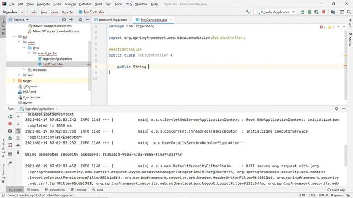Viewport: 353px width, 198px height.
Task: Click Run with Coverage icon in toolbar
Action: coord(317,12)
